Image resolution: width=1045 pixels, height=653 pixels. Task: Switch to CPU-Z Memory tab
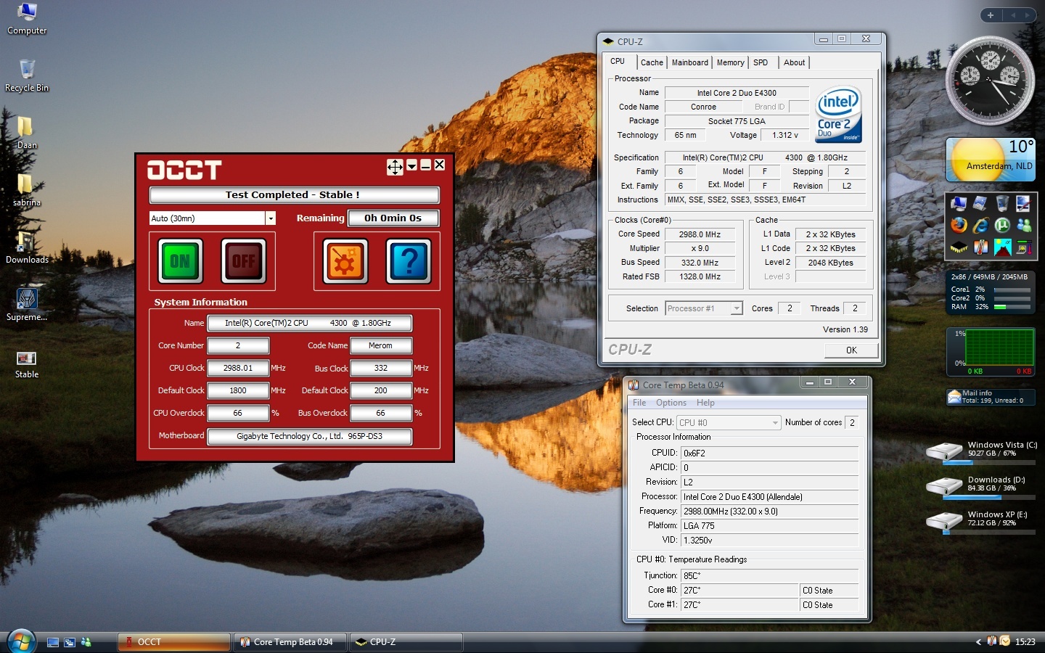[x=731, y=63]
